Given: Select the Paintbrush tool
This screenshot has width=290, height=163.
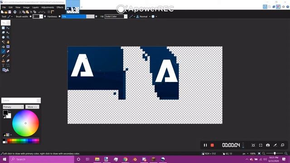Looking at the screenshot, I should coord(3,51).
